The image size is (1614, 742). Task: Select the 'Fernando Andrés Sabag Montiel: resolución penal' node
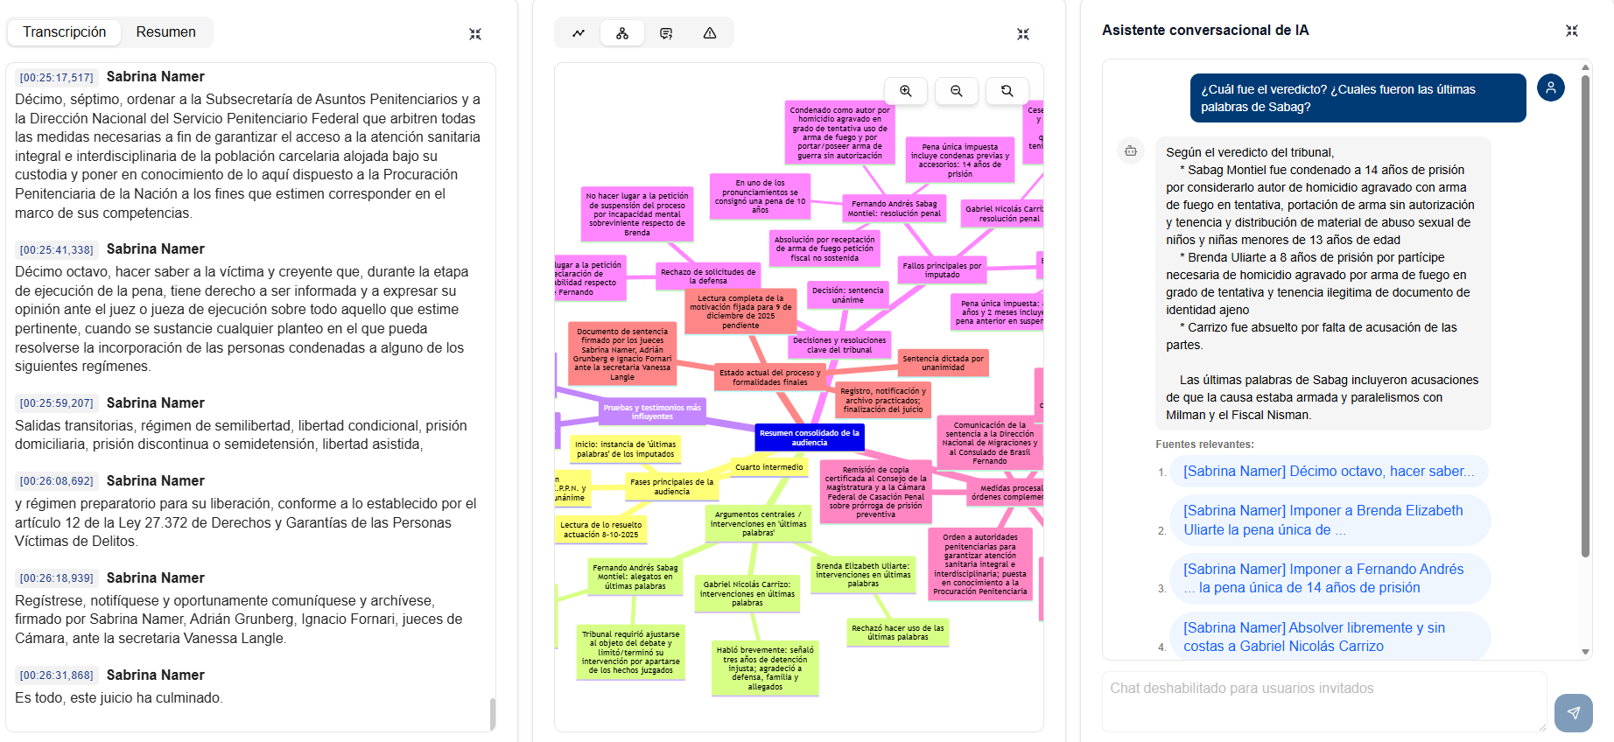895,208
